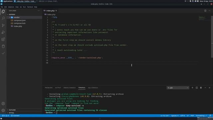Image resolution: width=213 pixels, height=120 pixels.
Task: Change language mode via PHP status item
Action: pos(192,116)
